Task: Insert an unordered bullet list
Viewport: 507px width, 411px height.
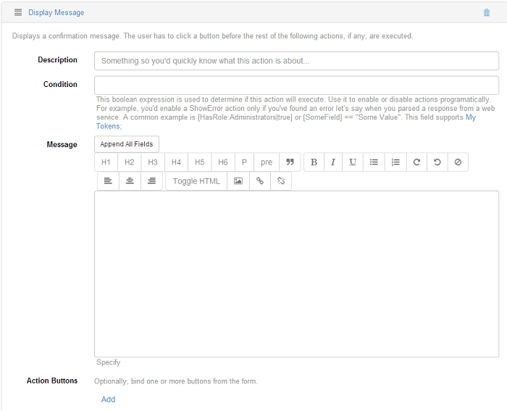Action: tap(374, 162)
